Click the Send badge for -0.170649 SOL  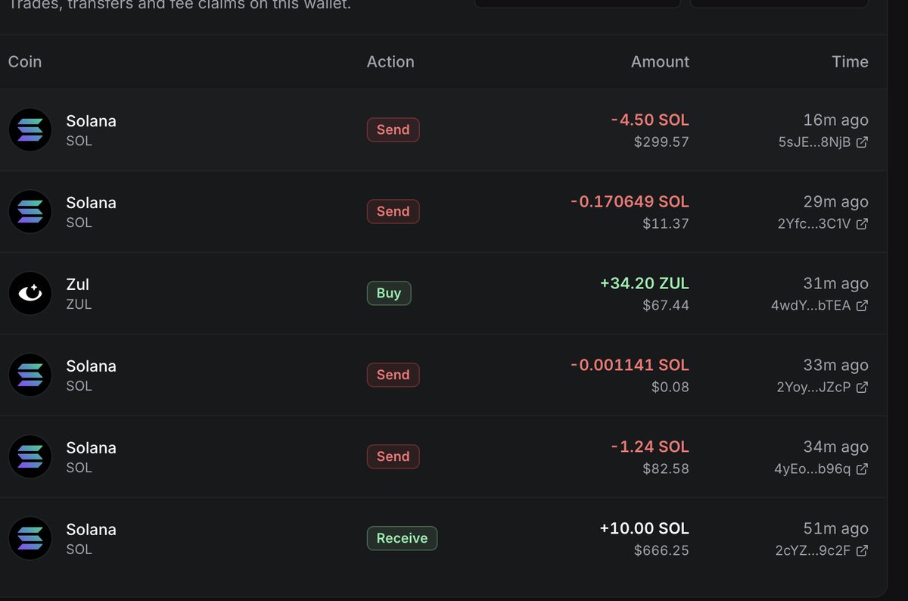coord(393,211)
